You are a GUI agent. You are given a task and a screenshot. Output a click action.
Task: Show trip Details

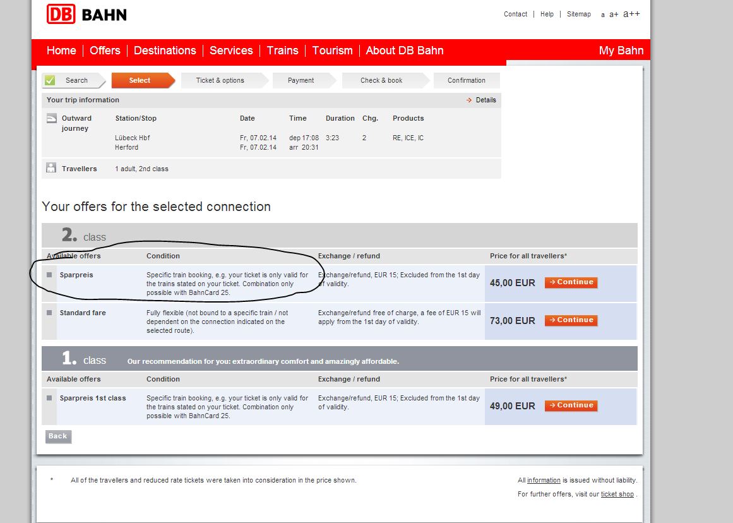[486, 100]
